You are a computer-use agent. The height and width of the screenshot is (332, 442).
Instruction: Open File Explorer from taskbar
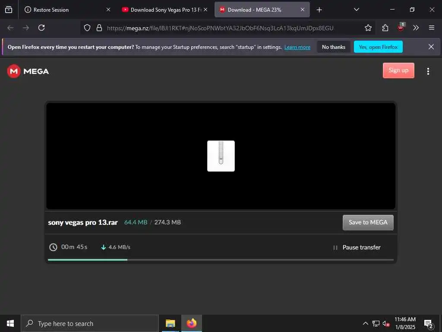(x=170, y=323)
